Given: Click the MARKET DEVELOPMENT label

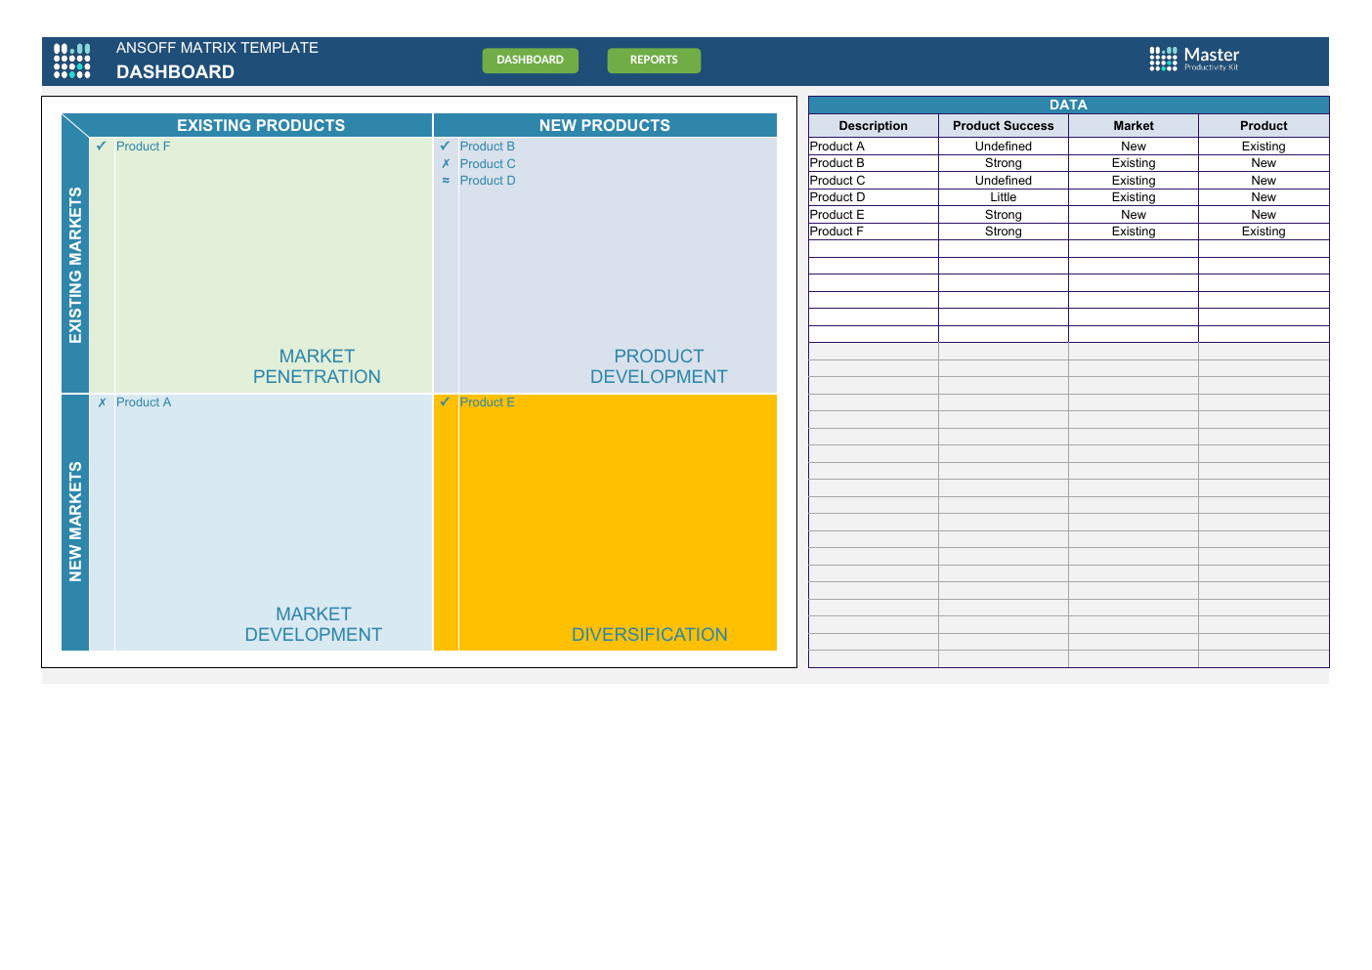Looking at the screenshot, I should pyautogui.click(x=314, y=624).
